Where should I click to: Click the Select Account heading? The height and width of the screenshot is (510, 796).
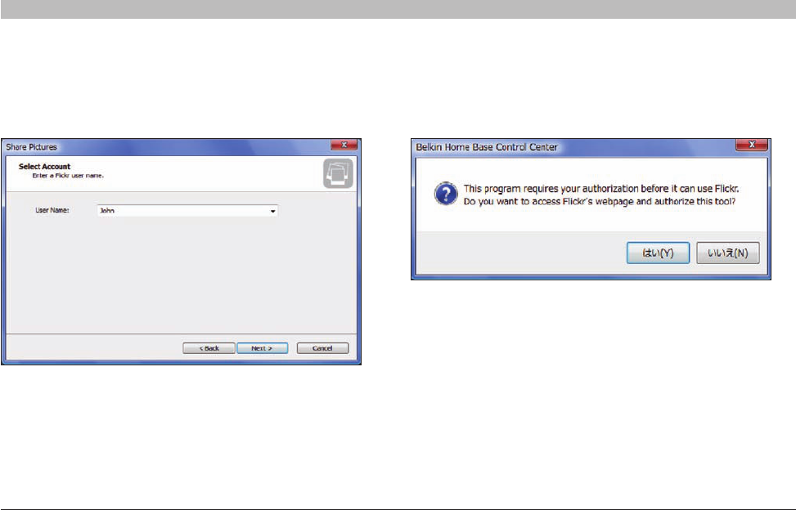[x=45, y=166]
